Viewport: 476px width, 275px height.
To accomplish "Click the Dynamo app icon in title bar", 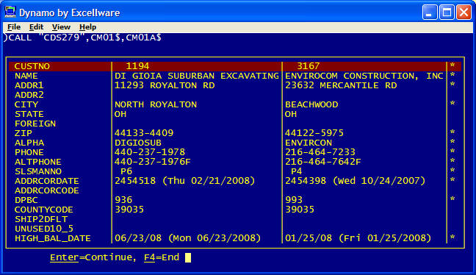I will pos(10,12).
